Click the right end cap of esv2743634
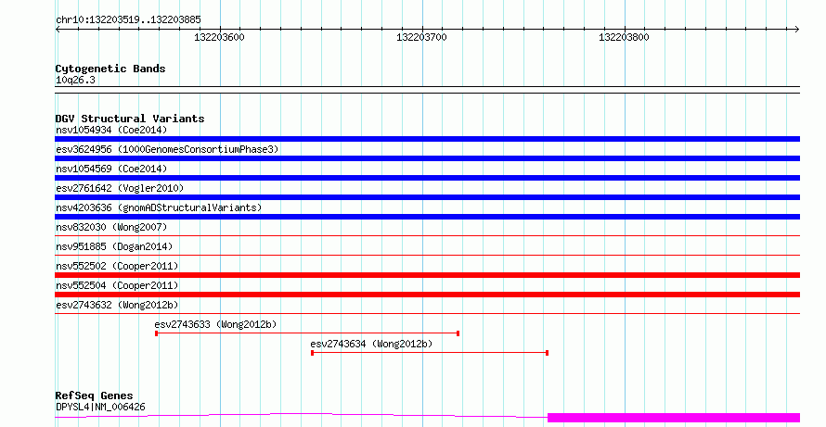 548,353
